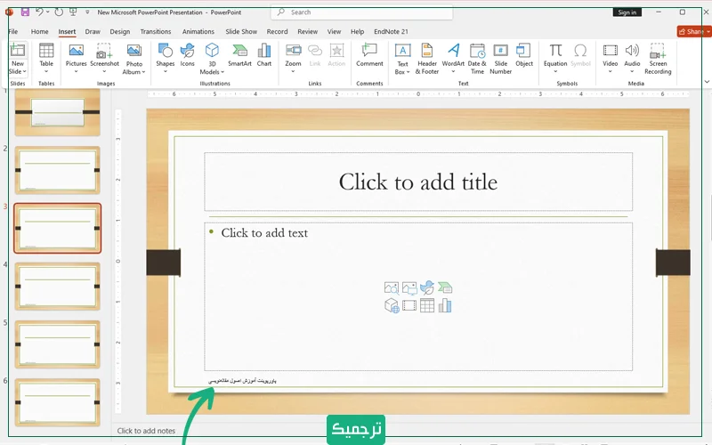Screen dimensions: 712x445
Task: Insert an Object
Action: pos(524,55)
